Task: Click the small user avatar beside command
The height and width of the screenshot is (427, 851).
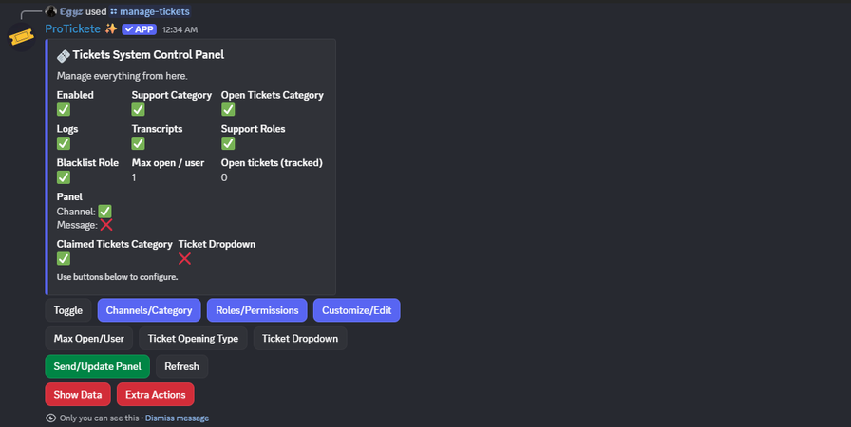Action: tap(50, 11)
